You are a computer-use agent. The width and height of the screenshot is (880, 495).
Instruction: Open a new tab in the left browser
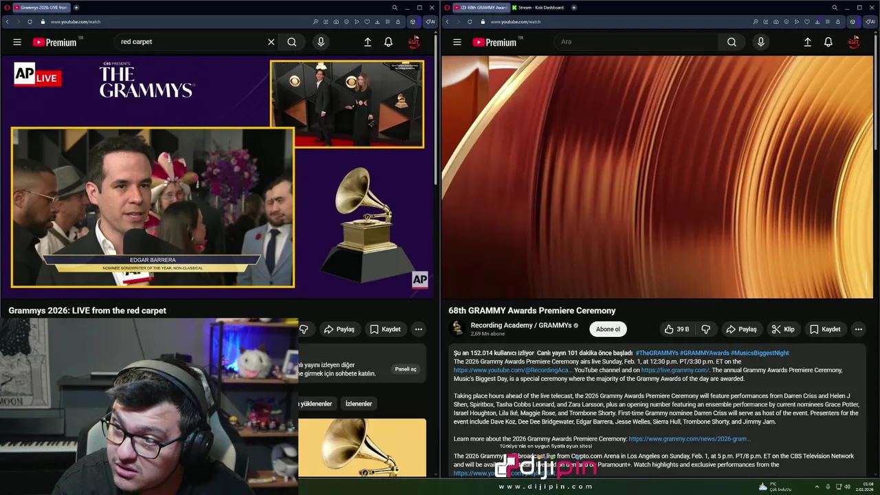tap(76, 8)
